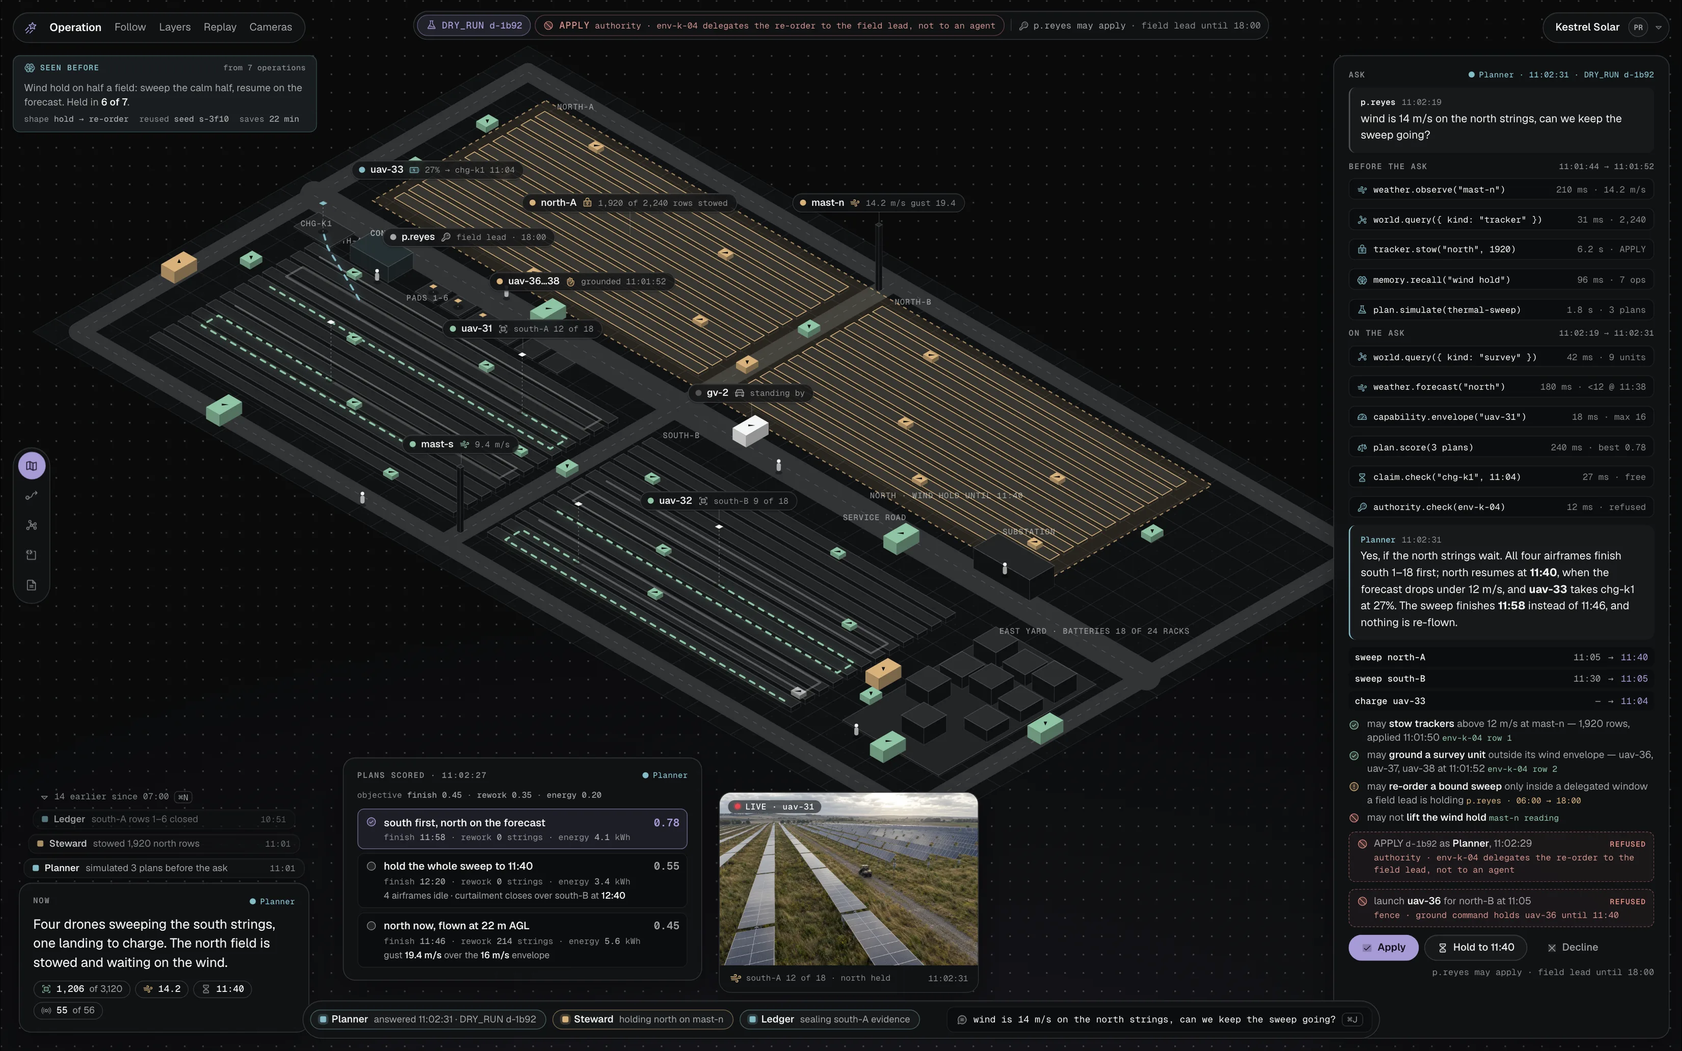Open the Ledger 'south-A rows 1–6 closed' entry
Screen dimensions: 1682x1051
[164, 820]
